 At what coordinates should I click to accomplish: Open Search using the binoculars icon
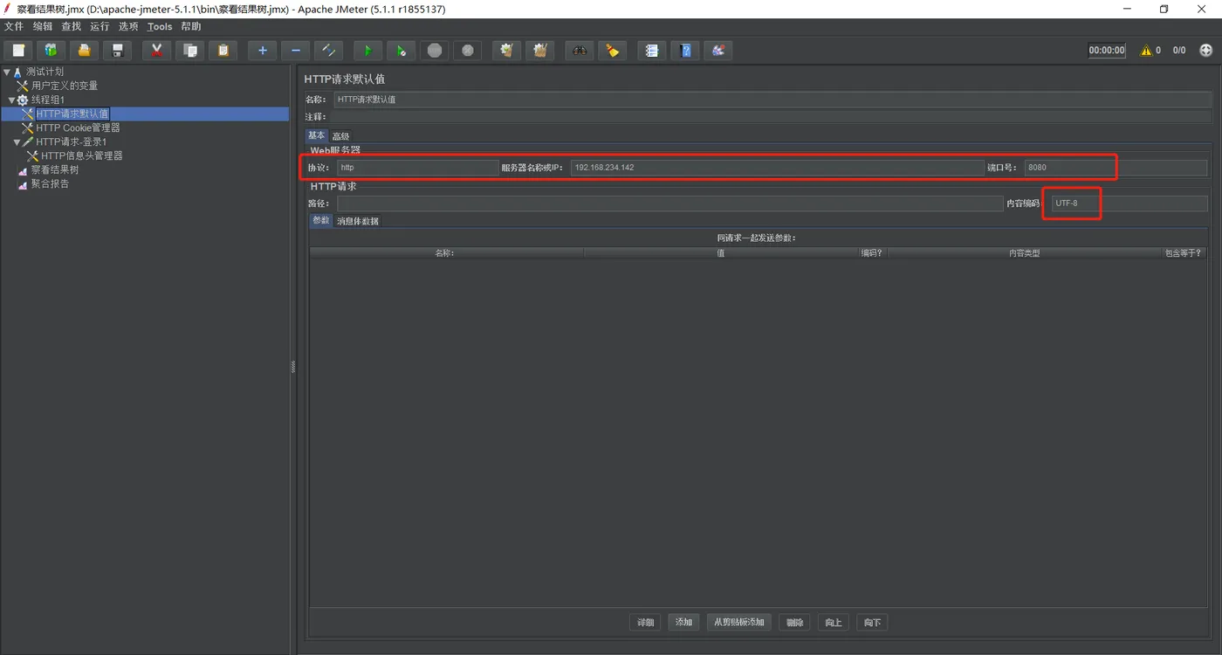[579, 50]
